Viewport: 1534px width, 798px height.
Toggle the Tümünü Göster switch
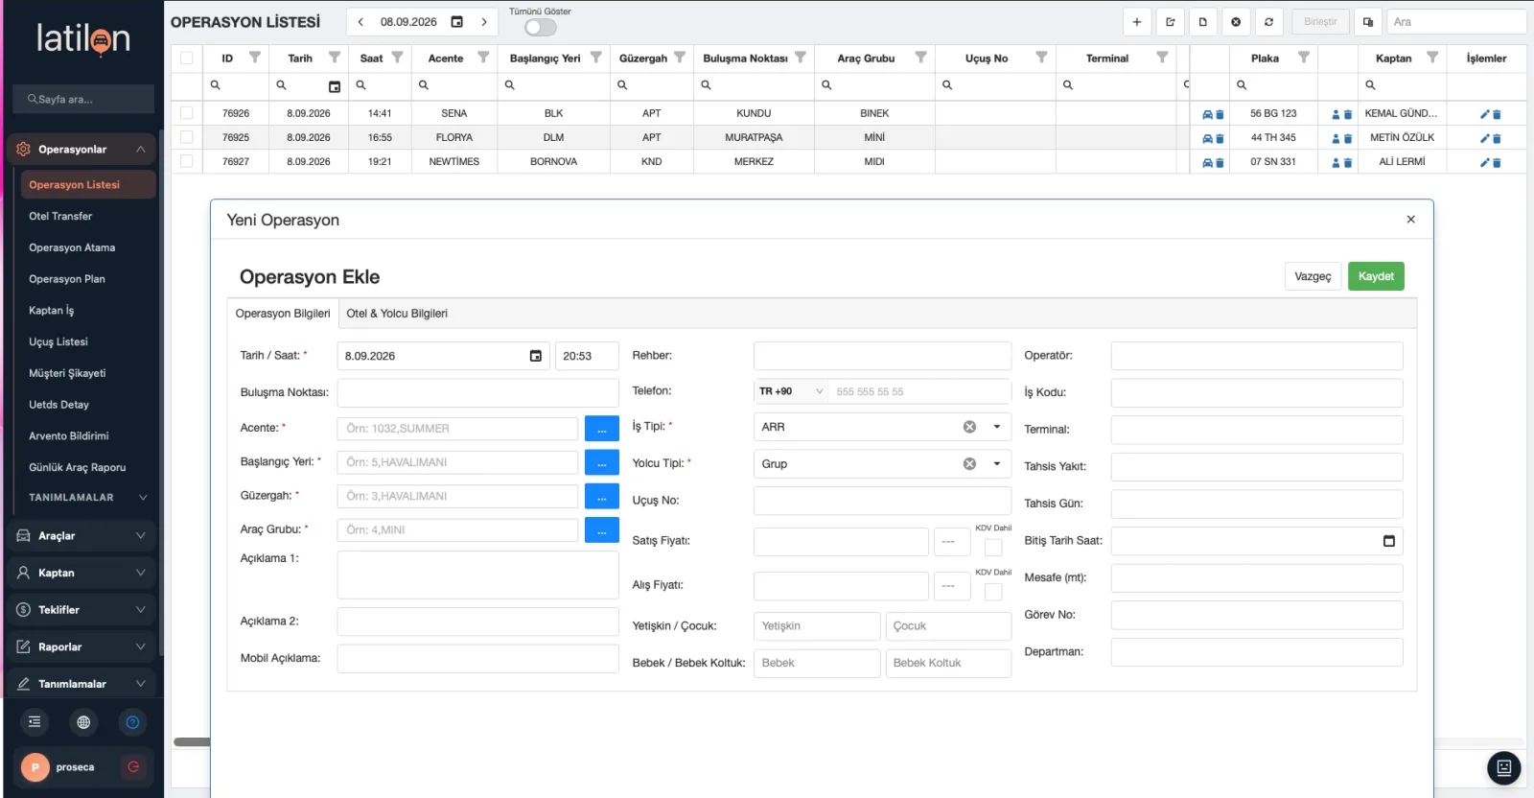(x=540, y=27)
